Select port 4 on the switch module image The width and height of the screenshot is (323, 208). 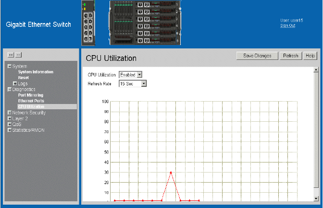(90, 22)
